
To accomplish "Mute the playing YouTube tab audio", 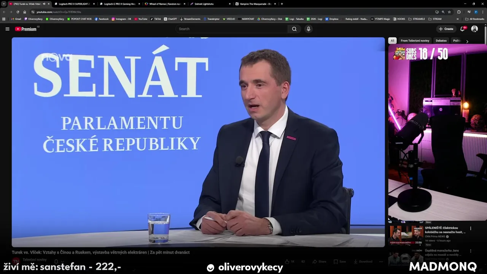I will pyautogui.click(x=44, y=4).
